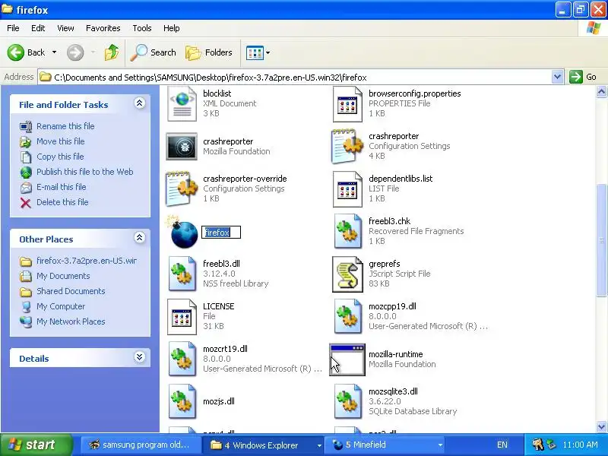Select the crashreporter Mozilla Foundation application icon
This screenshot has width=608, height=456.
tap(182, 146)
